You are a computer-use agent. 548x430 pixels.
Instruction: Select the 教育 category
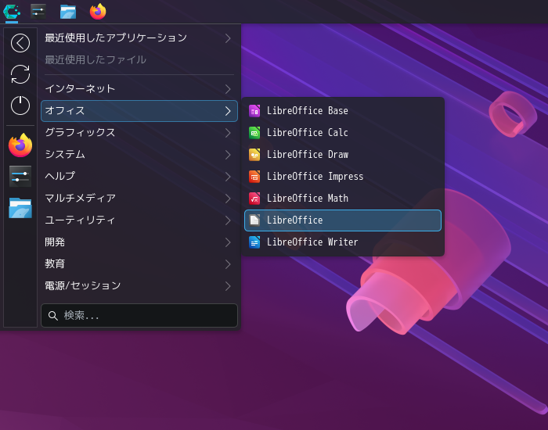tap(139, 264)
